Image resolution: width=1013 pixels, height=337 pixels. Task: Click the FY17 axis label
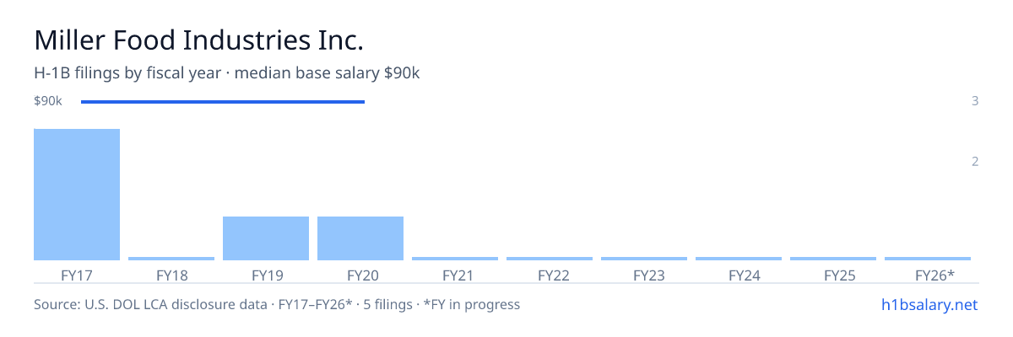point(77,275)
